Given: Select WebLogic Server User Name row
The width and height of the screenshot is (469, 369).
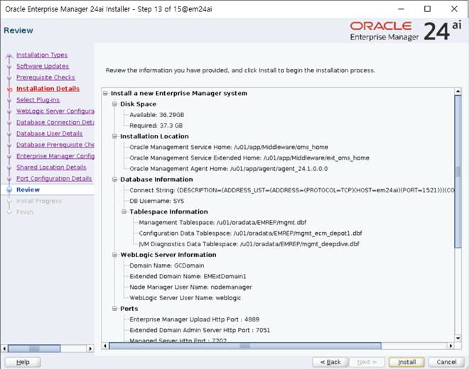Looking at the screenshot, I should click(x=185, y=297).
